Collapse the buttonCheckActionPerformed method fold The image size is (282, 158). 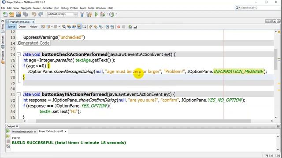[x=19, y=54]
